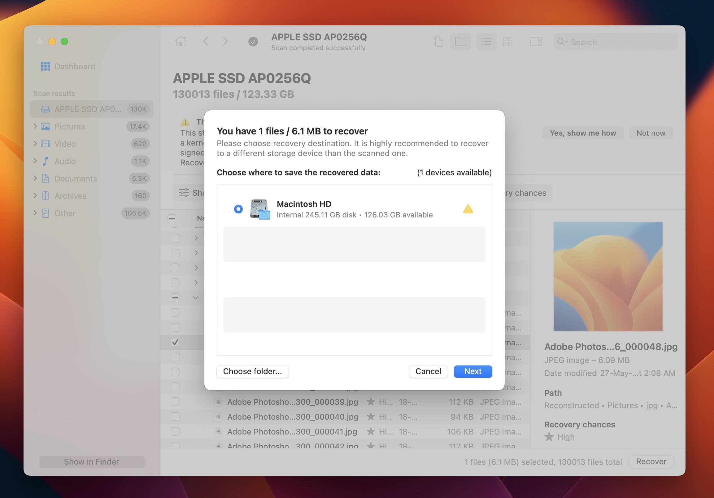Click in the Search field
The image size is (714, 498).
coord(616,42)
